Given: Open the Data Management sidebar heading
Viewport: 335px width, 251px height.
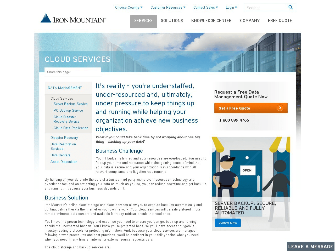Looking at the screenshot, I should (x=65, y=88).
